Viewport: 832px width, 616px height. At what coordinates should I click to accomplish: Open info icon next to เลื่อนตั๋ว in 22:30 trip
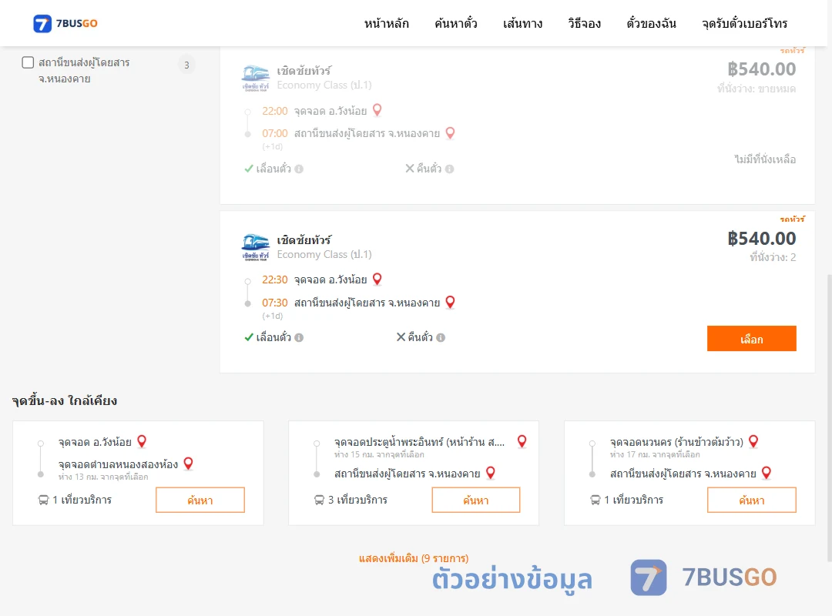click(299, 337)
